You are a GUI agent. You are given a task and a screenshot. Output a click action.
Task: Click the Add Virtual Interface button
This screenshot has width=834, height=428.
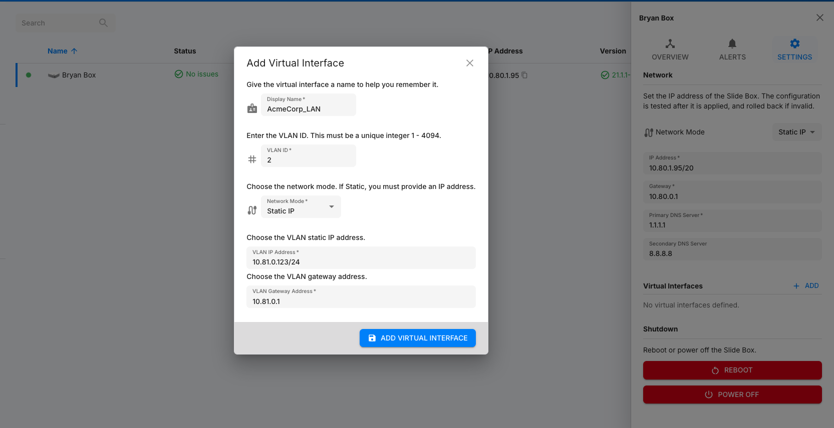pos(417,338)
